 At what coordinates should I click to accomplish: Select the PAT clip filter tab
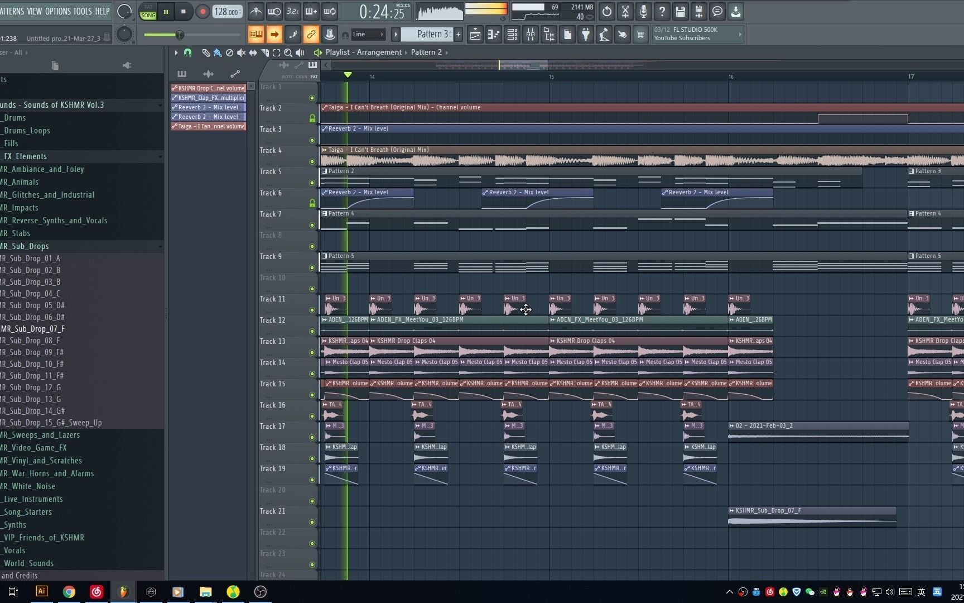314,76
